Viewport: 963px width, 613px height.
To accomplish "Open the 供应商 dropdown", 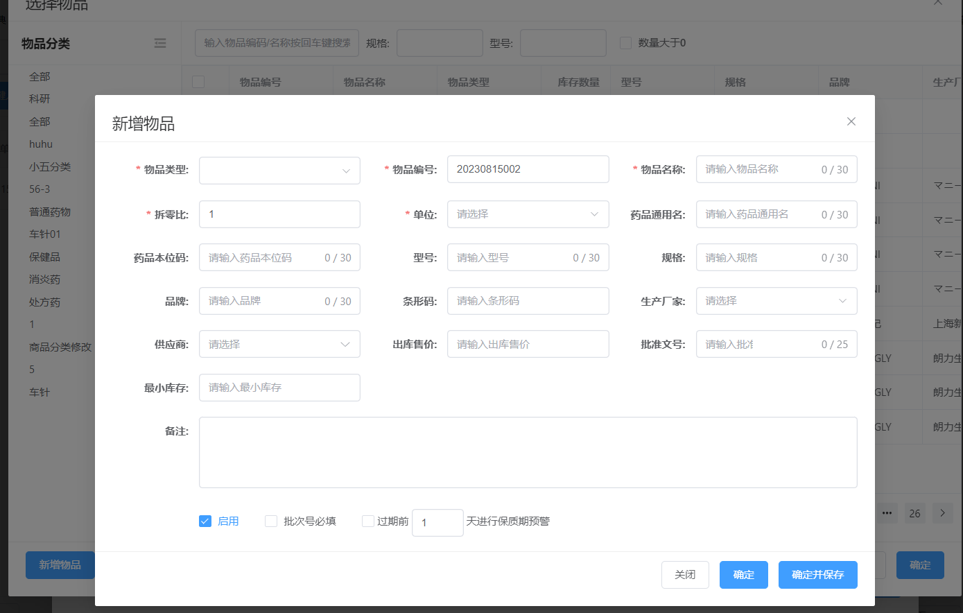I will pos(279,344).
